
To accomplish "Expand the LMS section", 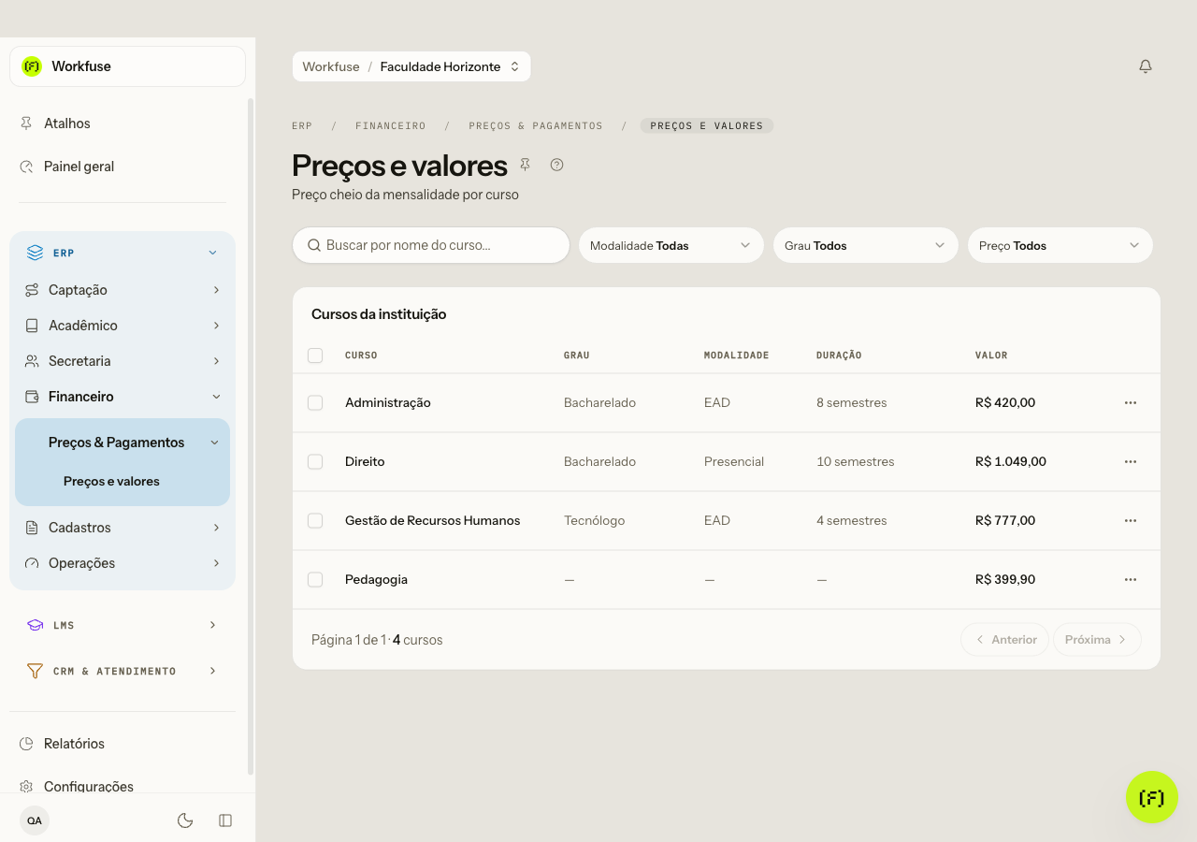I will tap(123, 625).
